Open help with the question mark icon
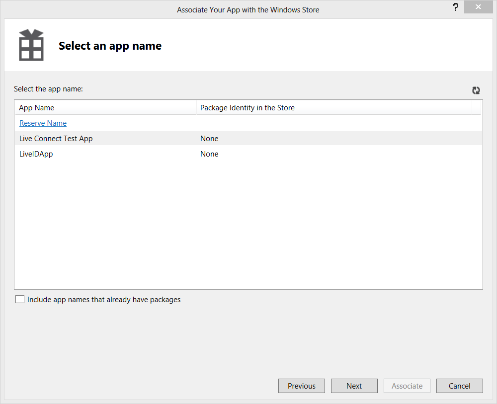The width and height of the screenshot is (497, 404). click(455, 7)
